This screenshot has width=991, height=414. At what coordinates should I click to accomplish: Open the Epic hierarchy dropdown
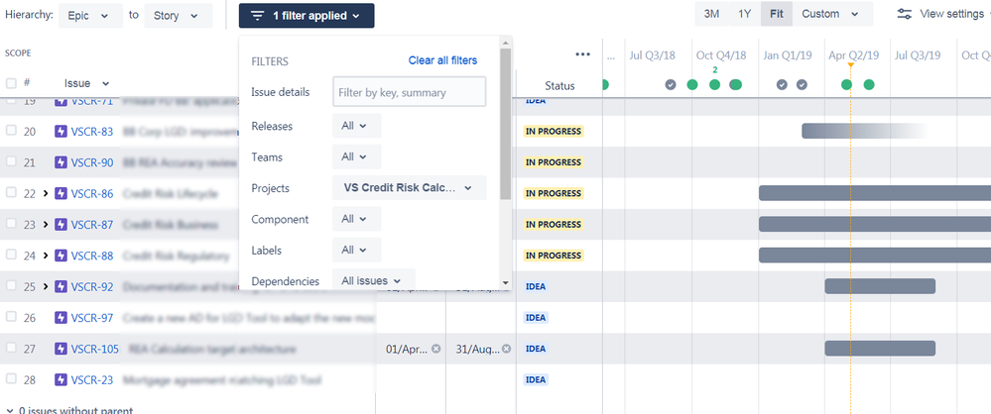click(x=91, y=16)
